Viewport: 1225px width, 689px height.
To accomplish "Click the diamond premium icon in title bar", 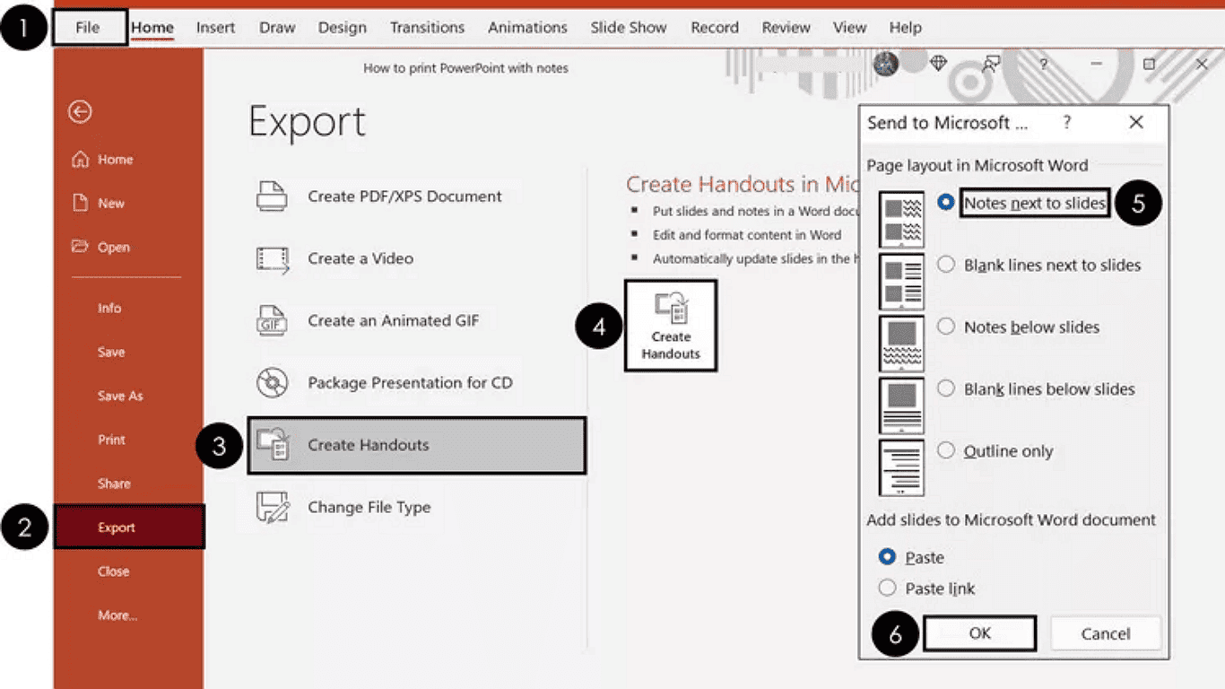I will 939,64.
